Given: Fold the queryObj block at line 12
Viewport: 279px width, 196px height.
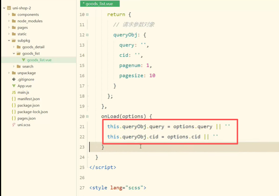Looking at the screenshot, I should pyautogui.click(x=87, y=35).
